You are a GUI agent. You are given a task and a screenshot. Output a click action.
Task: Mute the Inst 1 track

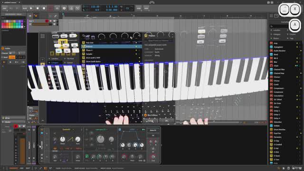pyautogui.click(x=54, y=21)
